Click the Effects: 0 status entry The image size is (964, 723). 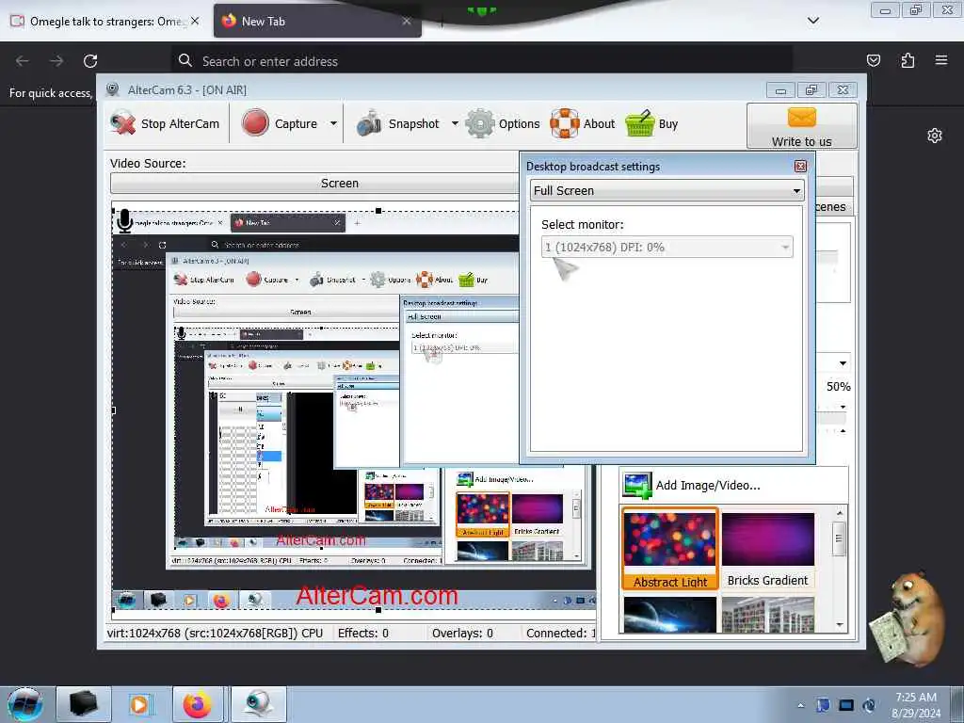[x=362, y=633]
